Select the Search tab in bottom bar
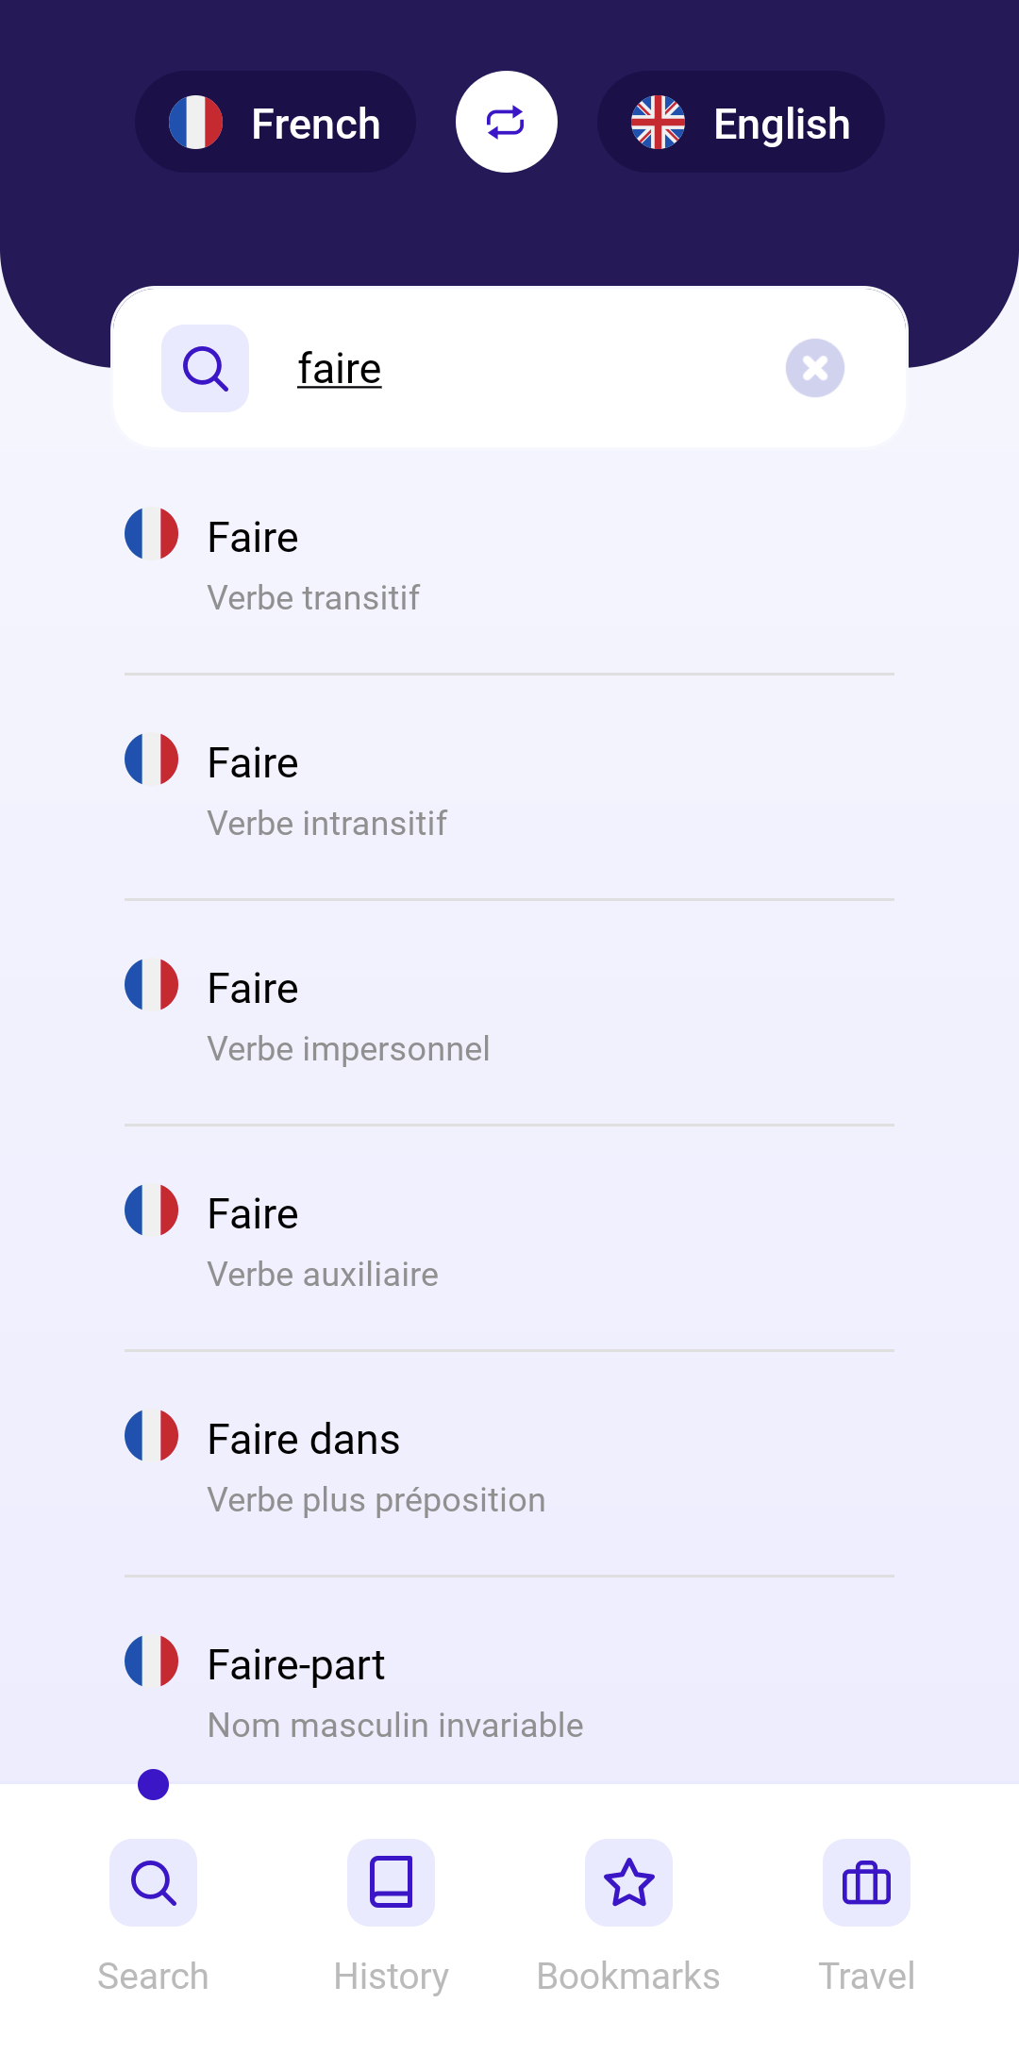The width and height of the screenshot is (1019, 2053). click(153, 1914)
